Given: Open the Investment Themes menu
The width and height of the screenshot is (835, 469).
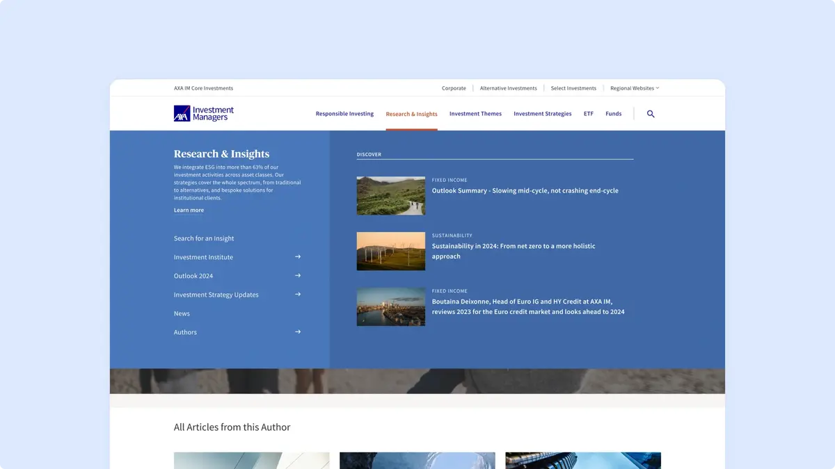Looking at the screenshot, I should point(475,114).
